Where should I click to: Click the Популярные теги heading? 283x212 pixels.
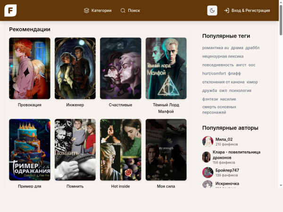[x=226, y=36]
